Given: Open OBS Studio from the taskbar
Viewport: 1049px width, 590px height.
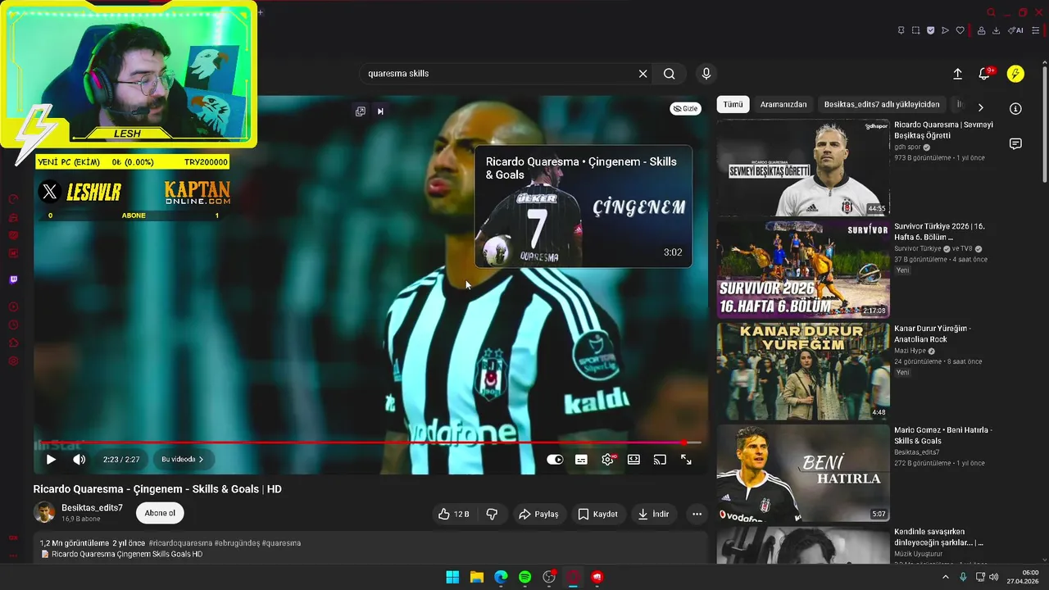Looking at the screenshot, I should pos(549,577).
